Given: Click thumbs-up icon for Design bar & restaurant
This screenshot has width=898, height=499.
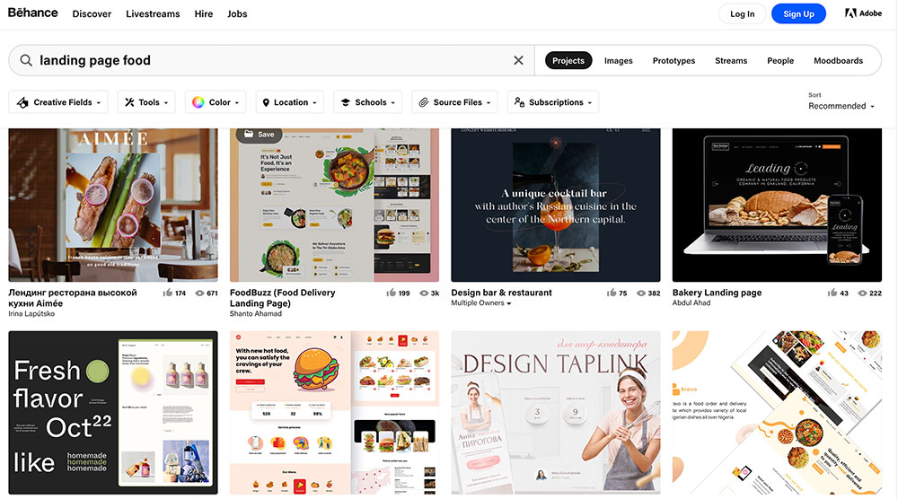Looking at the screenshot, I should [612, 293].
